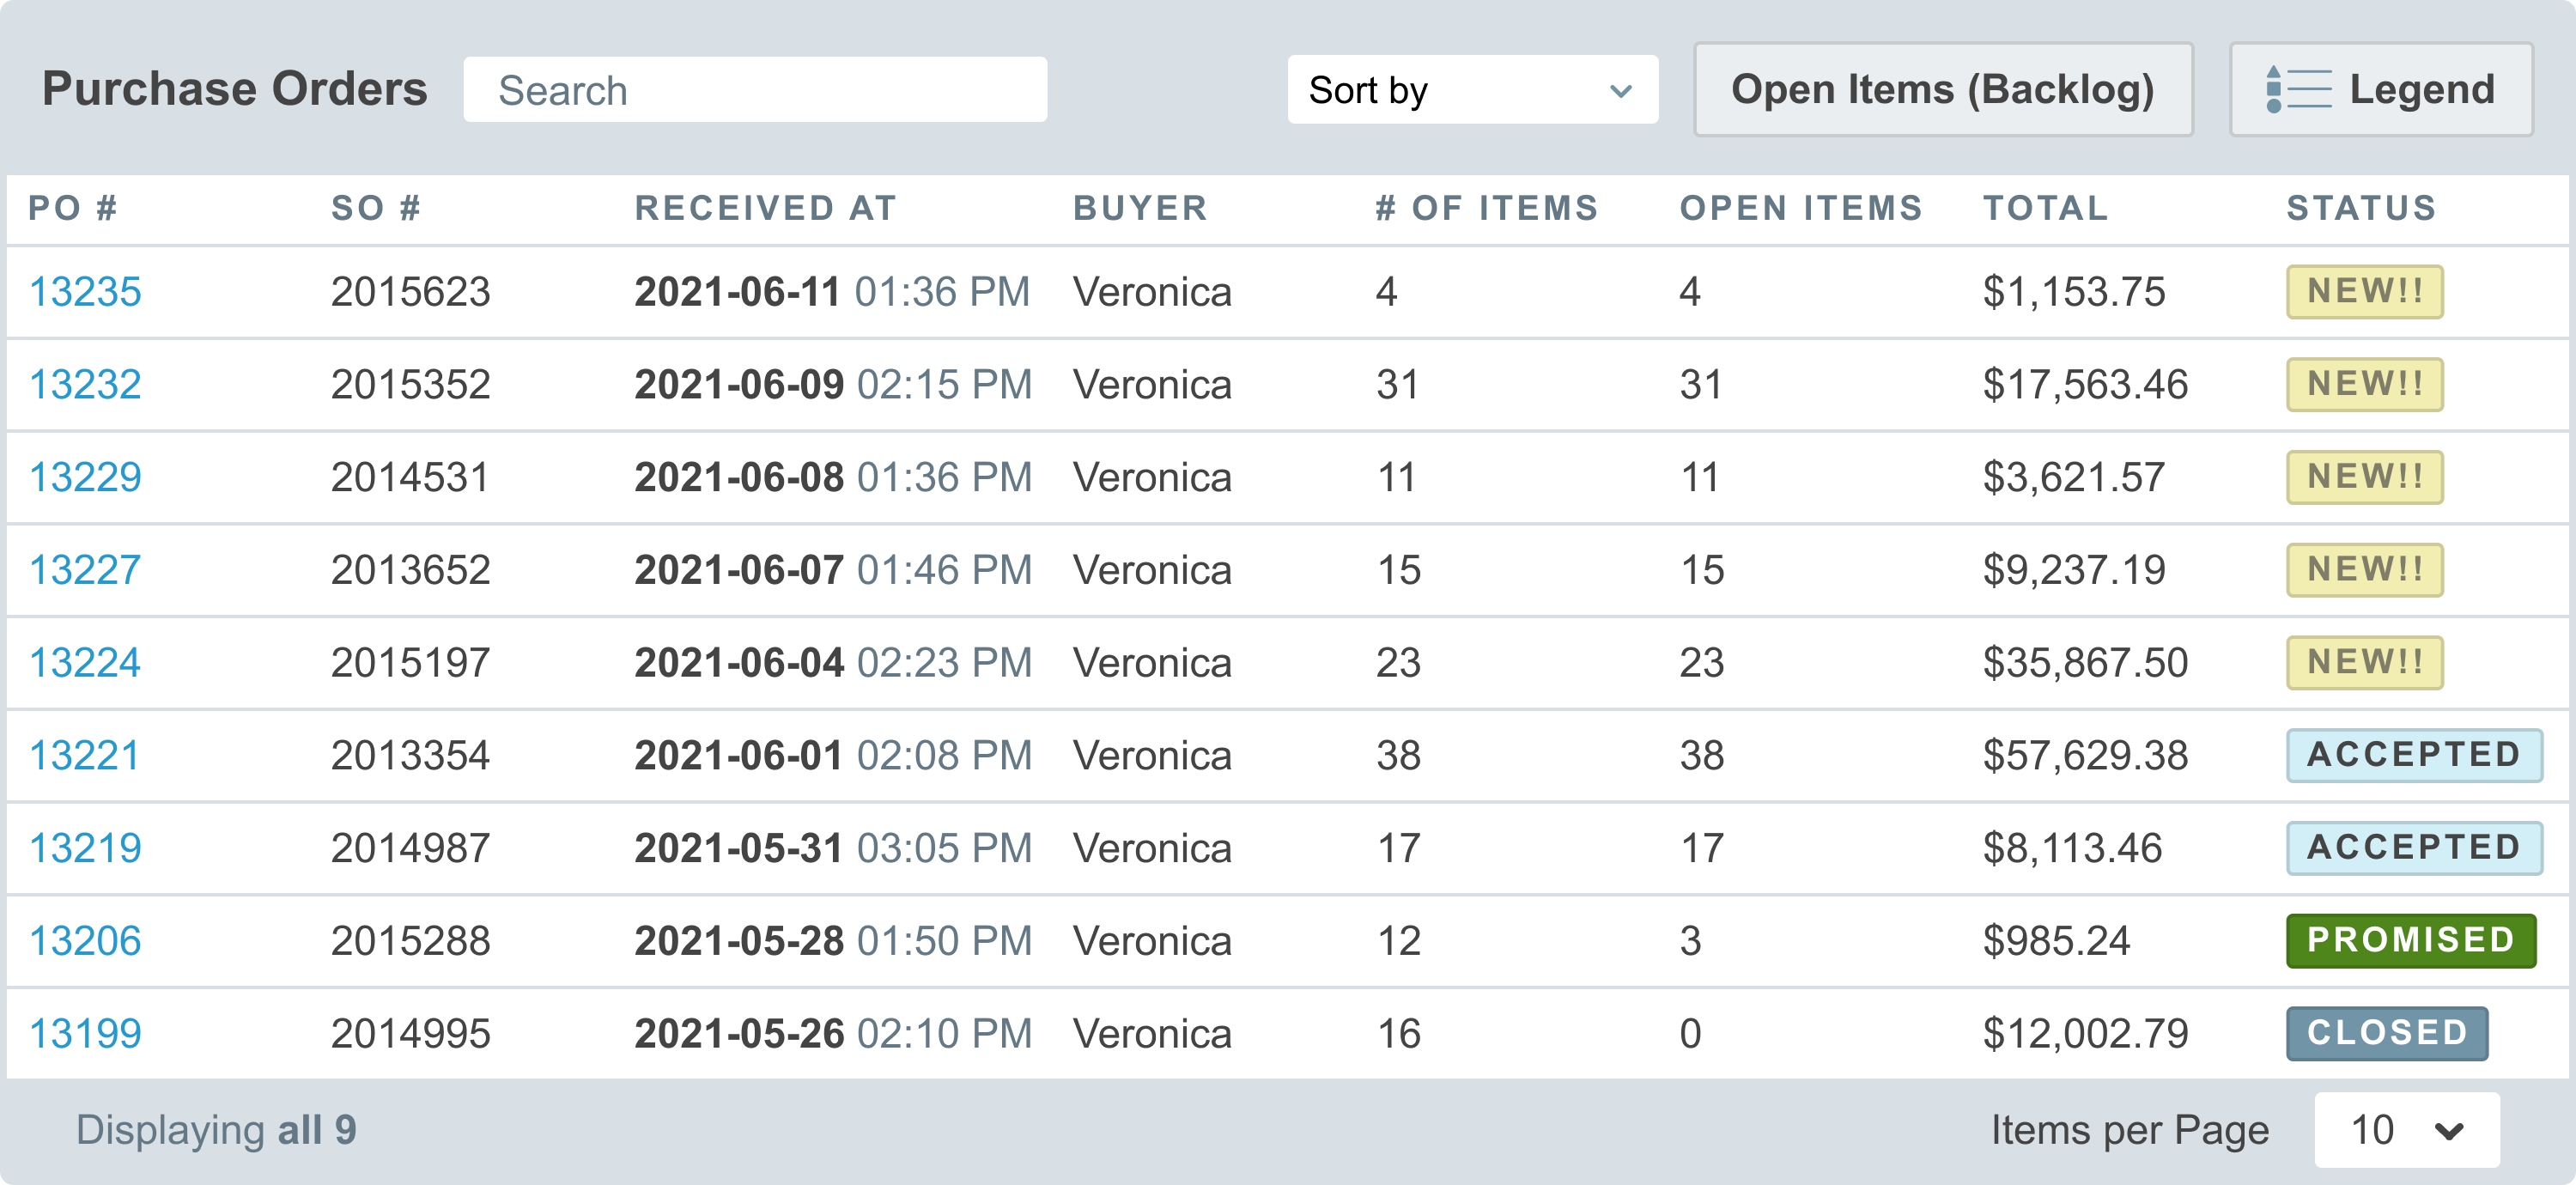Click the CLOSED status badge
The width and height of the screenshot is (2576, 1185).
point(2387,1033)
